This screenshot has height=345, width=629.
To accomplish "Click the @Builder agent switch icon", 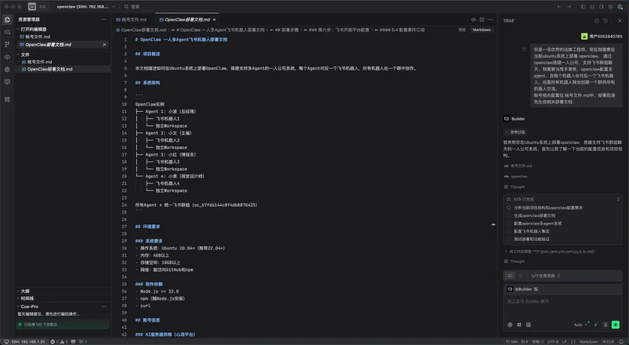I will 536,289.
